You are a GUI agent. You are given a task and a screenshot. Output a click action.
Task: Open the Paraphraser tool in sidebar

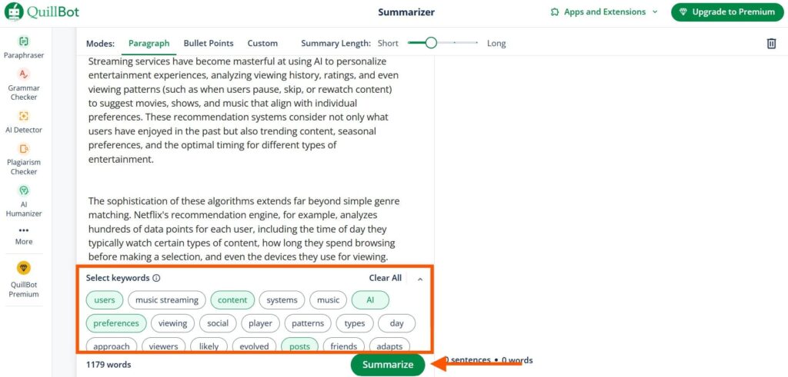24,48
